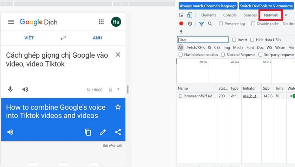This screenshot has height=167, width=295.
Task: Filter requests by Doc
Action: (260, 47)
